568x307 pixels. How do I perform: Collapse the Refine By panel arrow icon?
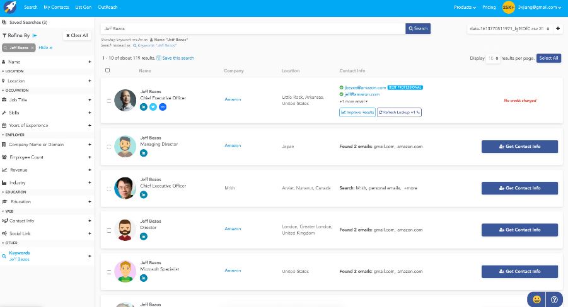coord(35,35)
